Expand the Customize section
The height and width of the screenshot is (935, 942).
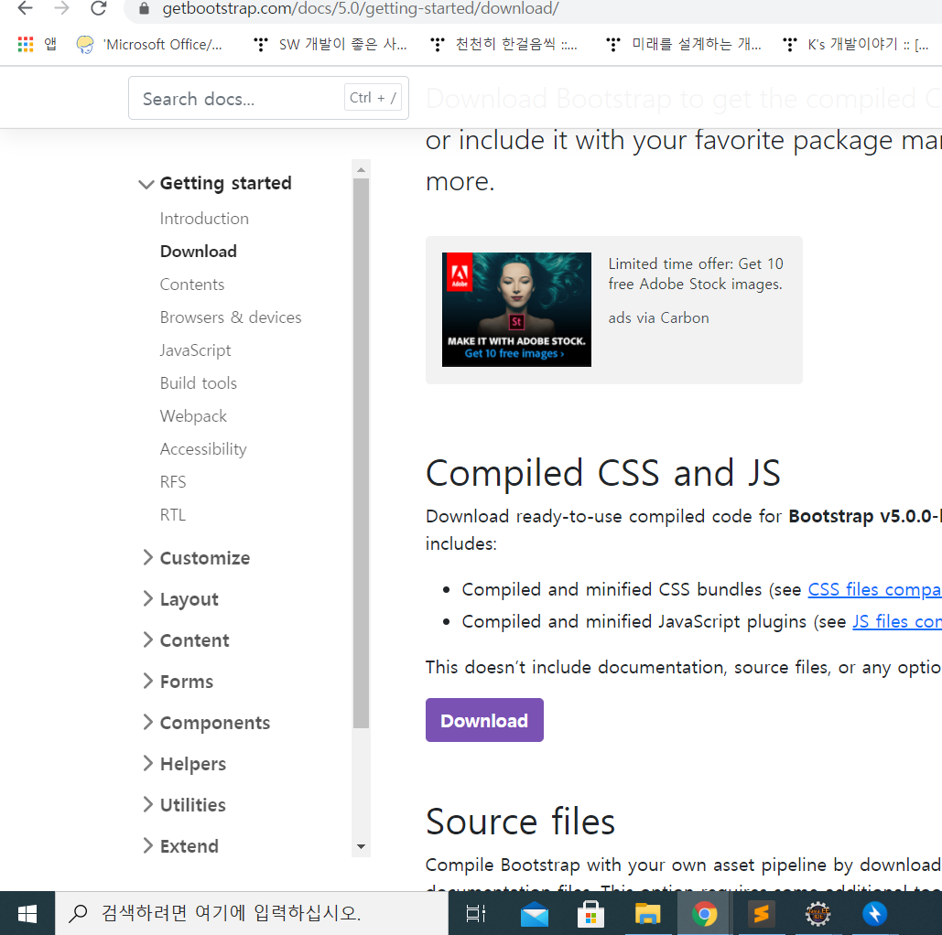(197, 558)
